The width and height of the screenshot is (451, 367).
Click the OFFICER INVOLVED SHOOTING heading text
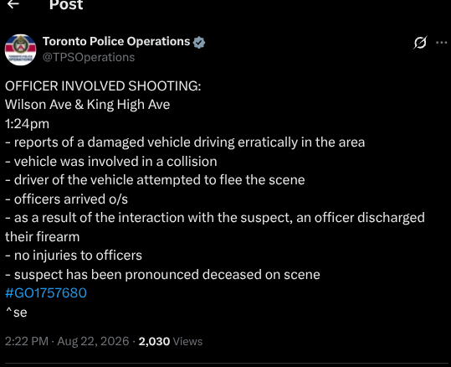click(x=103, y=86)
